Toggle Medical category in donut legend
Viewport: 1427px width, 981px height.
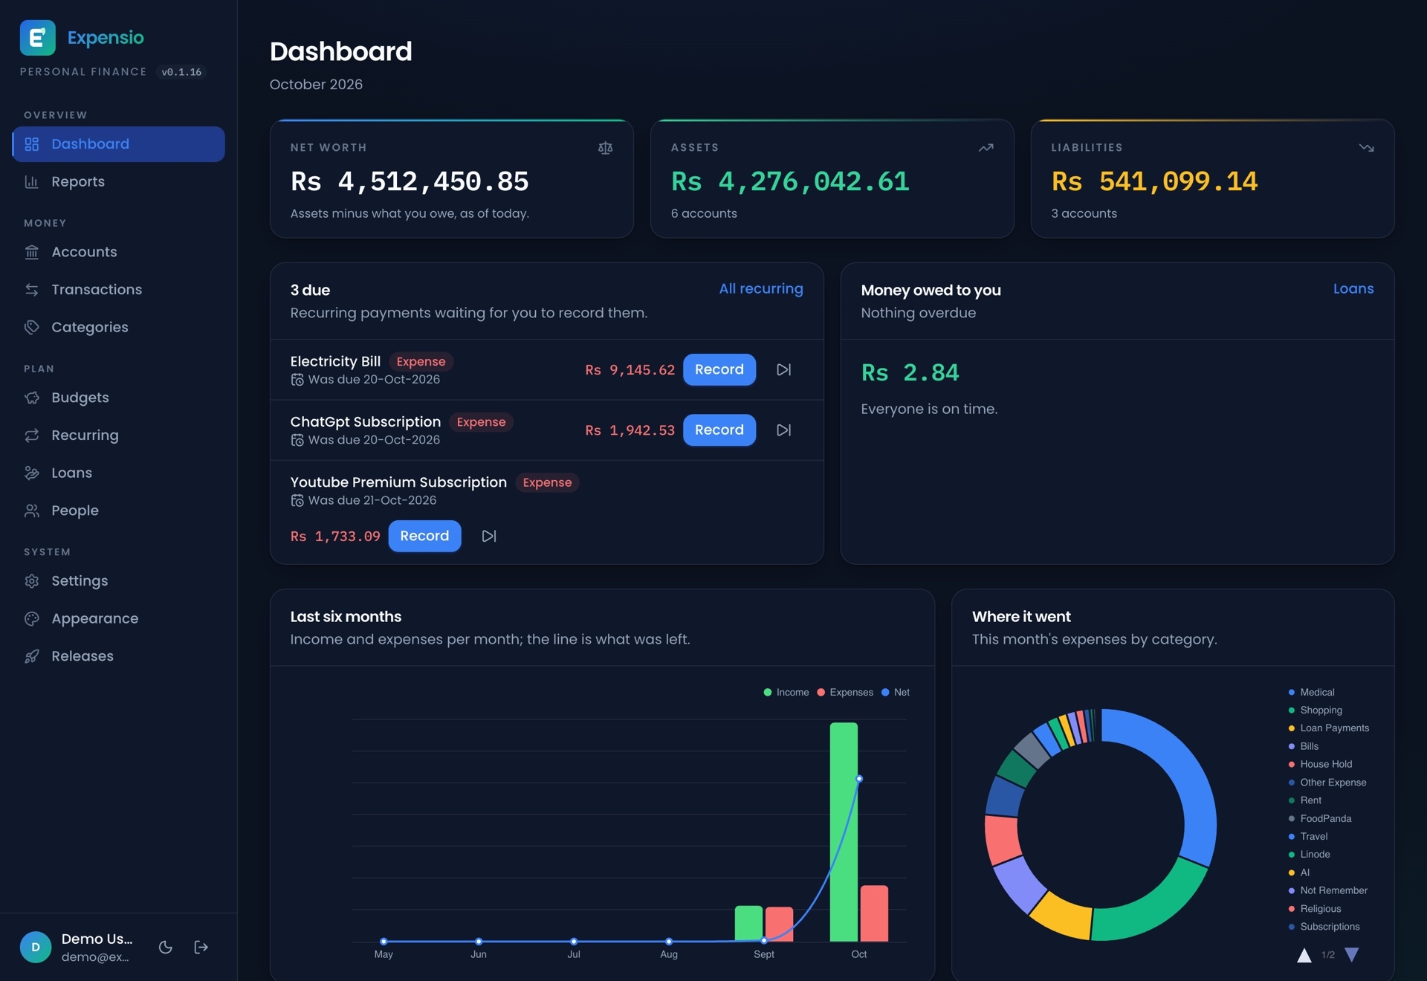pos(1311,692)
